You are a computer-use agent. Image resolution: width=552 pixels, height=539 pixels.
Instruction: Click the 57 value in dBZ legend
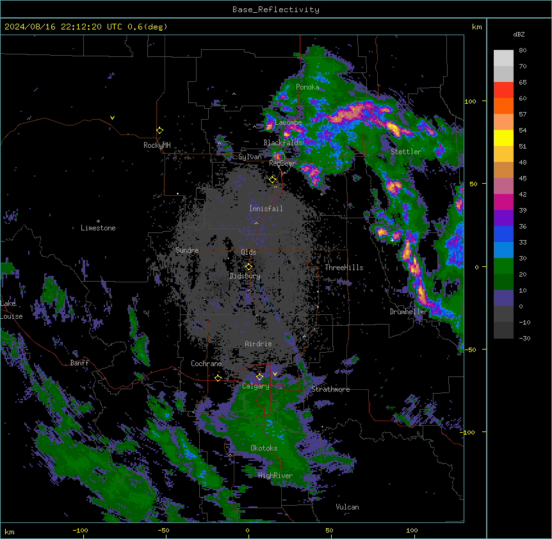523,115
